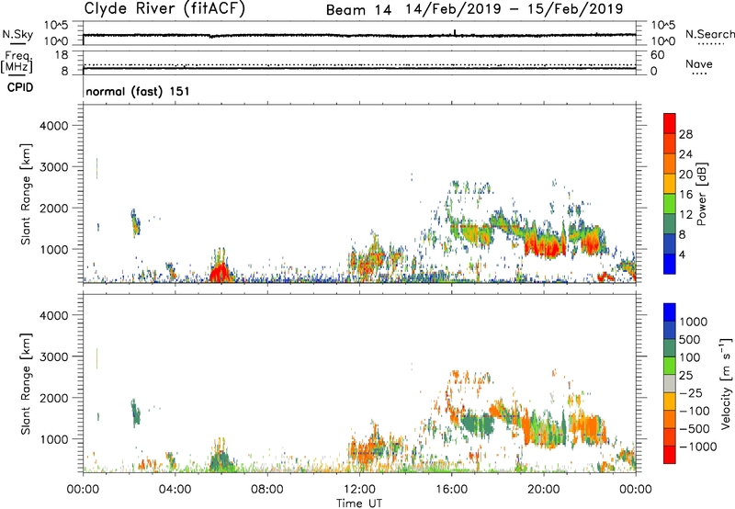Click the "2000" range tick of velocity panel
Image resolution: width=735 pixels, height=509 pixels.
click(53, 398)
